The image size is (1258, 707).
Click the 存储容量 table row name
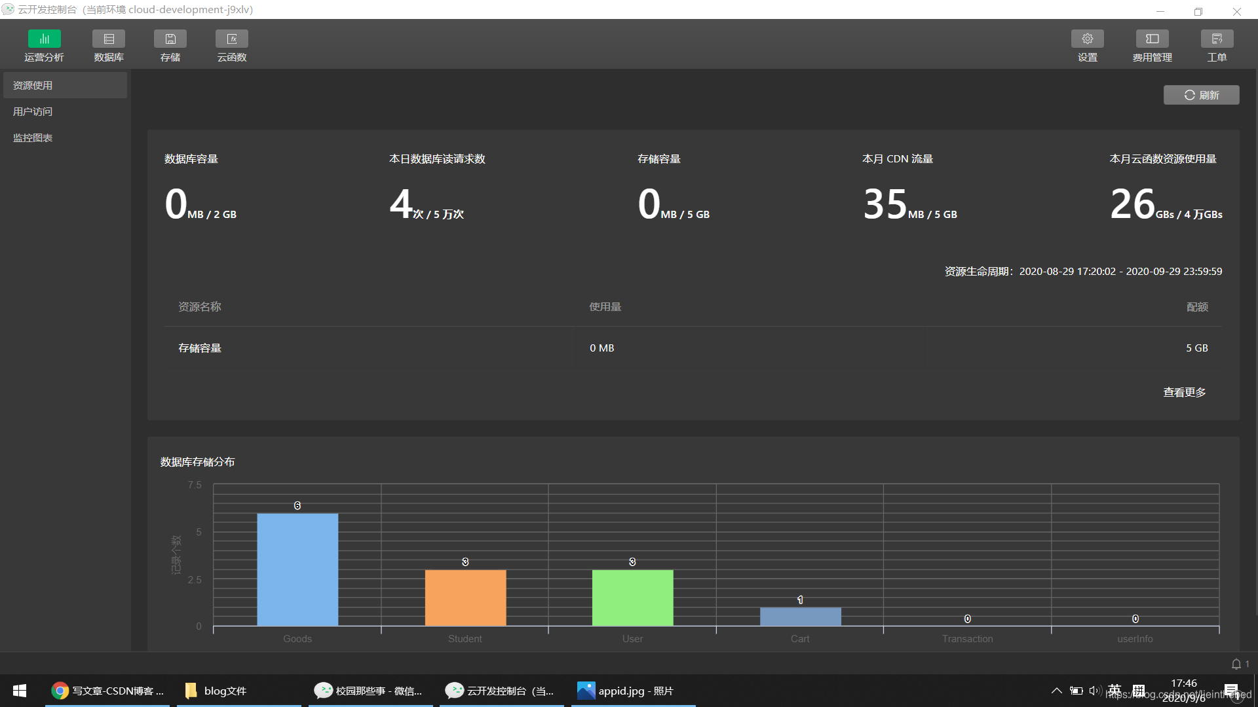[x=200, y=348]
